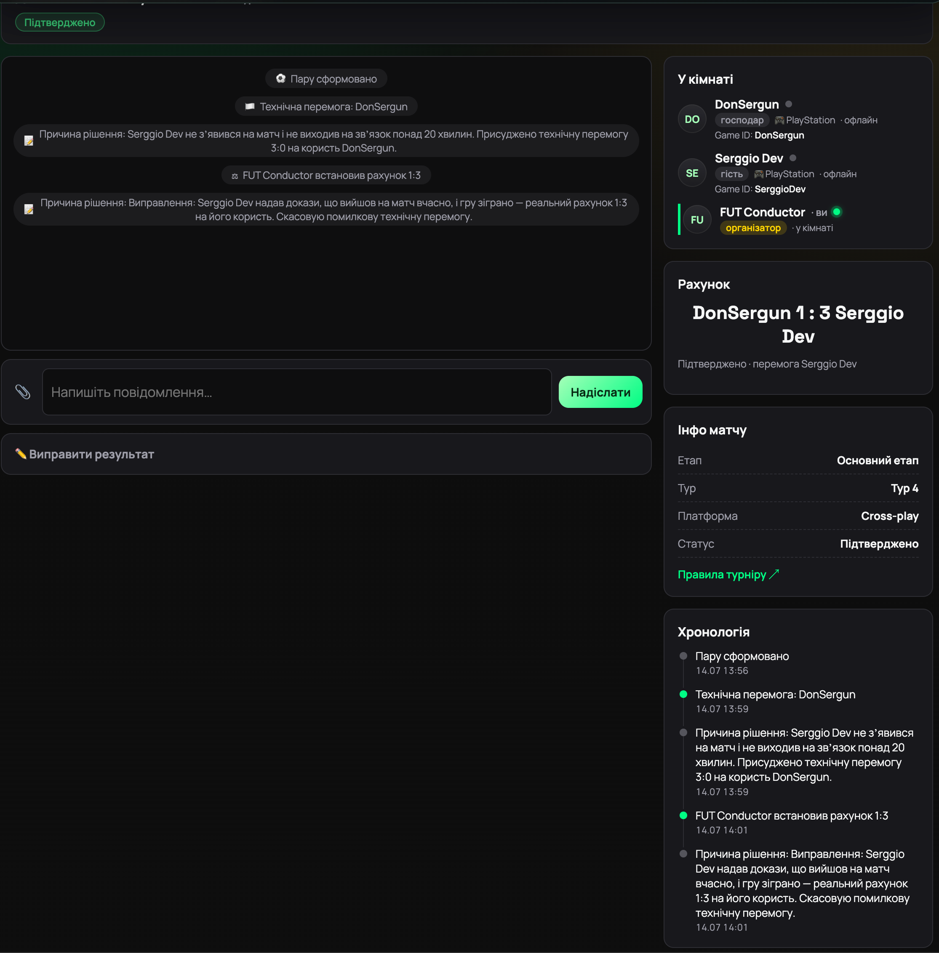Click the DO avatar of DonSergun
939x953 pixels.
[x=692, y=119]
